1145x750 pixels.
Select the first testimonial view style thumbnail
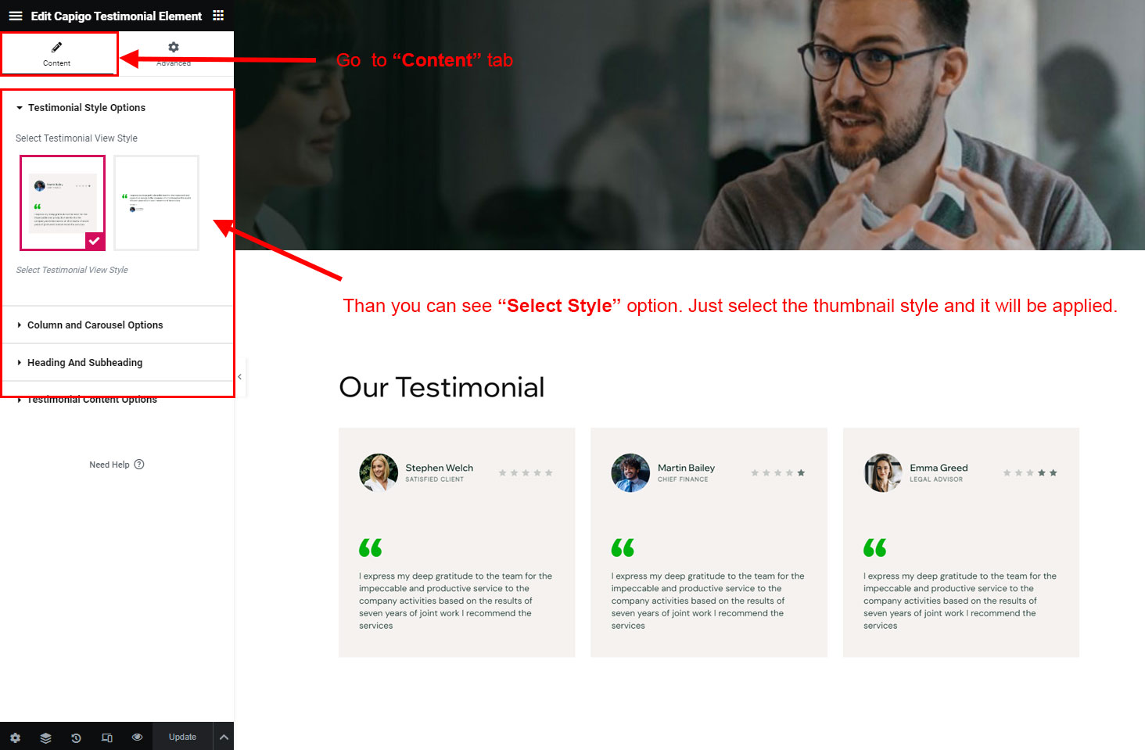point(63,203)
